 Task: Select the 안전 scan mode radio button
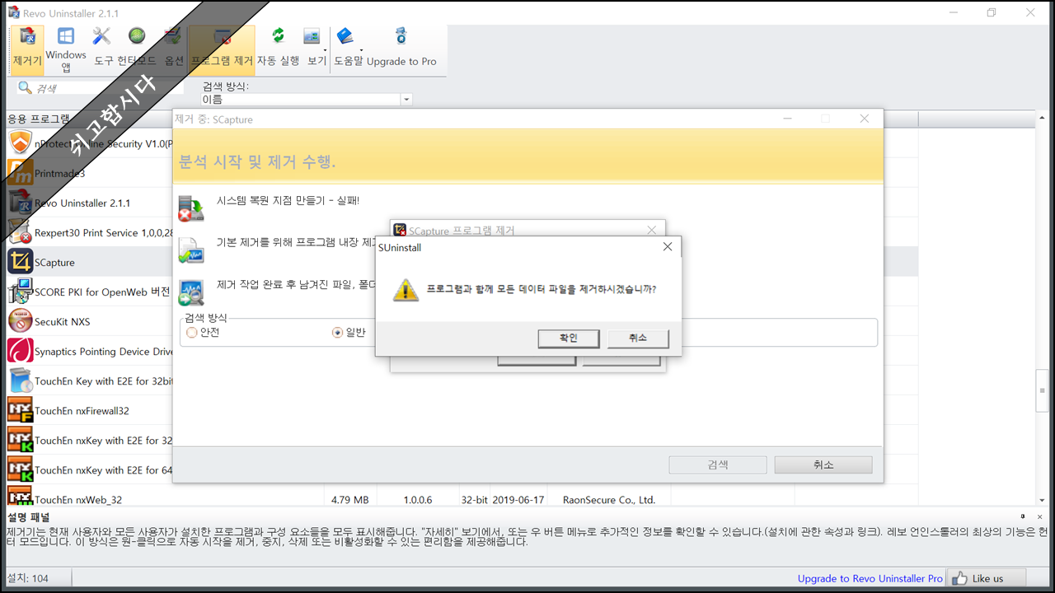click(x=192, y=333)
